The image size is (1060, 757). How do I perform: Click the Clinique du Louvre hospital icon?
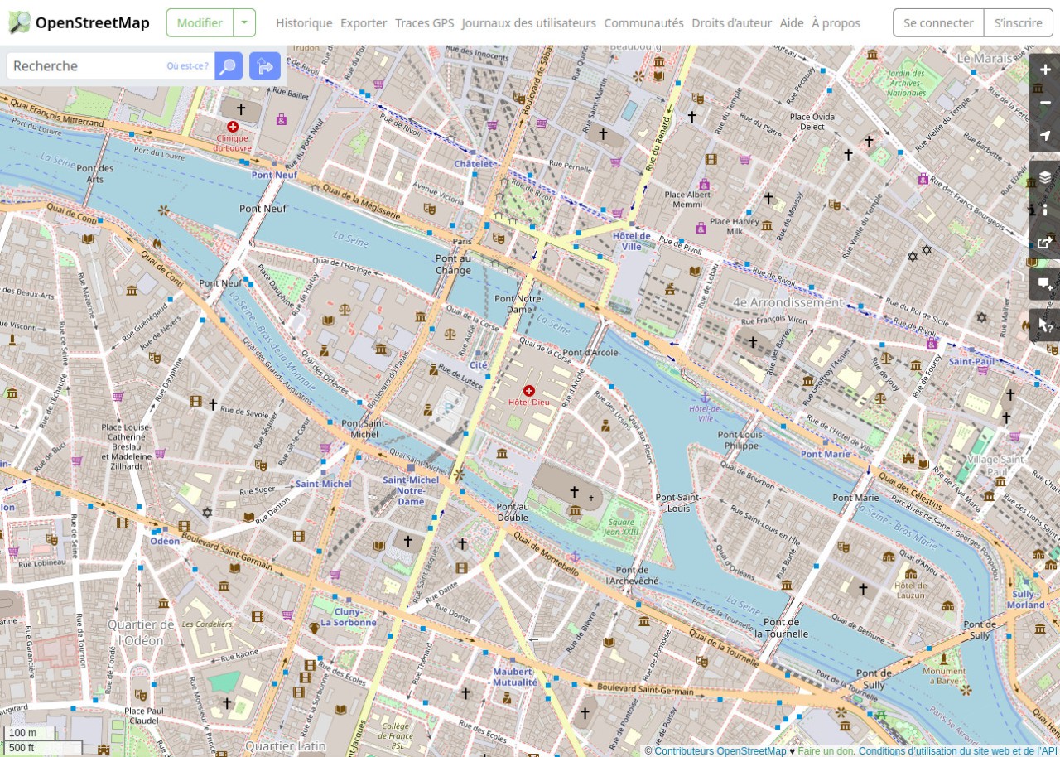(233, 127)
